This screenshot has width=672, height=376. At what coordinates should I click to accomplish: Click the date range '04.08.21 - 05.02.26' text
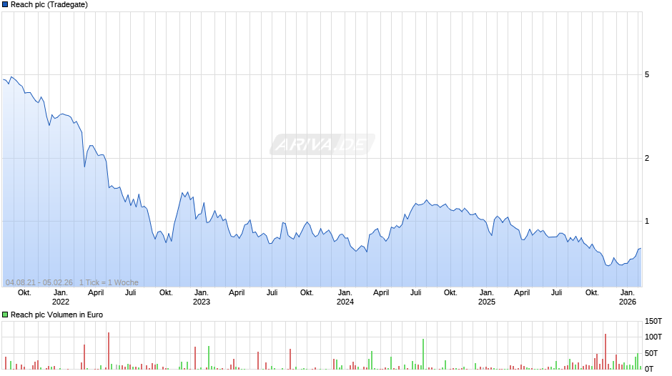coord(39,282)
